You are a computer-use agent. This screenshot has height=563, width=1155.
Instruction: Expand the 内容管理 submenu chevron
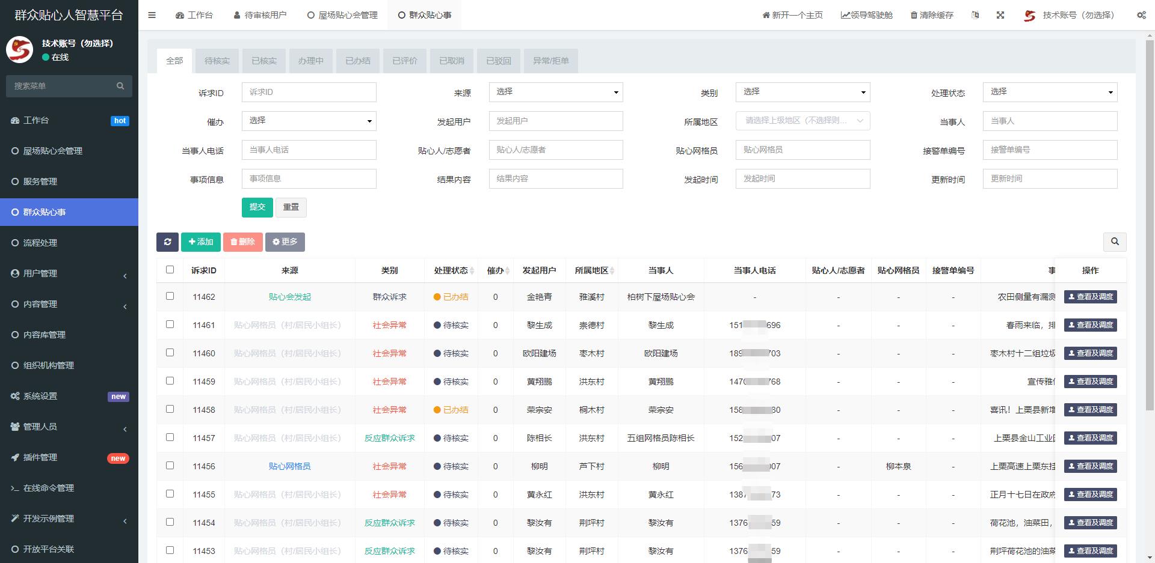(x=125, y=306)
